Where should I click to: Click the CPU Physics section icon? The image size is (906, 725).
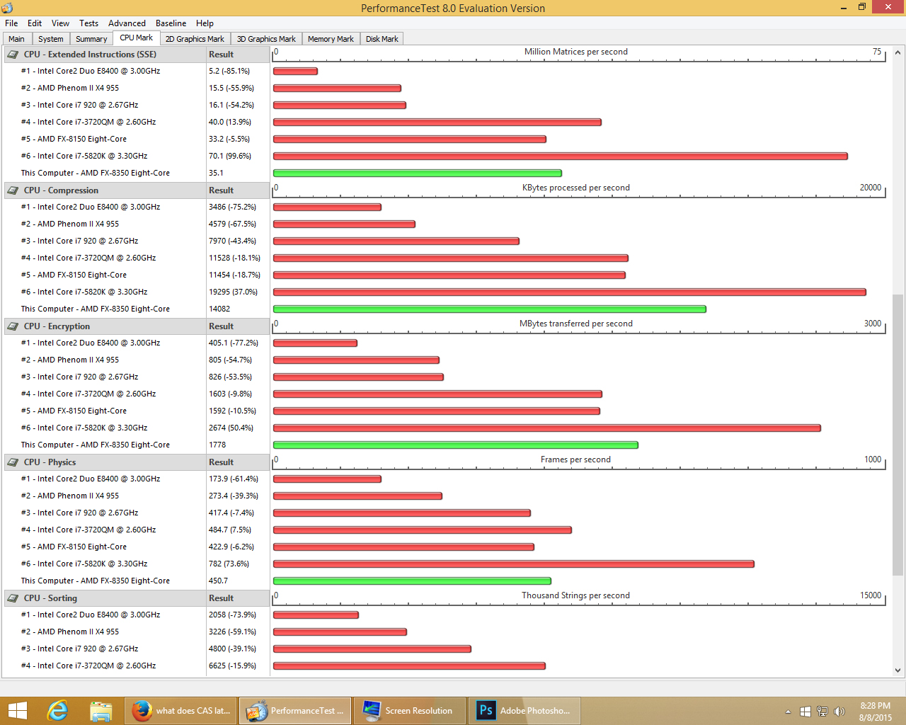click(13, 462)
